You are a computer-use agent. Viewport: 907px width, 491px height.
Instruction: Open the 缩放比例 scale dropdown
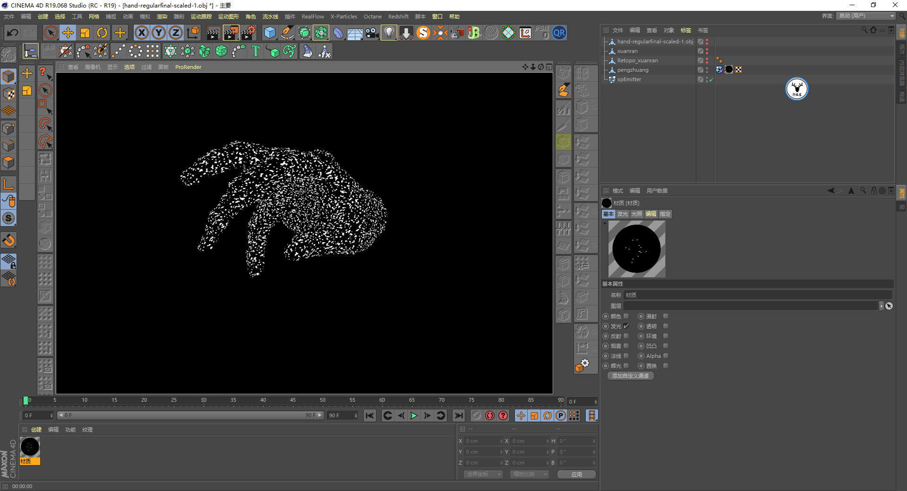click(529, 474)
